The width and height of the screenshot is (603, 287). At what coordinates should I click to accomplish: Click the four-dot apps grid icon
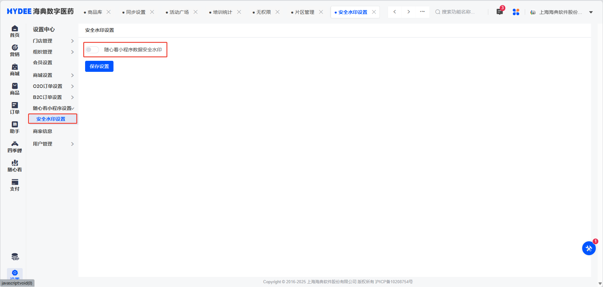click(516, 12)
